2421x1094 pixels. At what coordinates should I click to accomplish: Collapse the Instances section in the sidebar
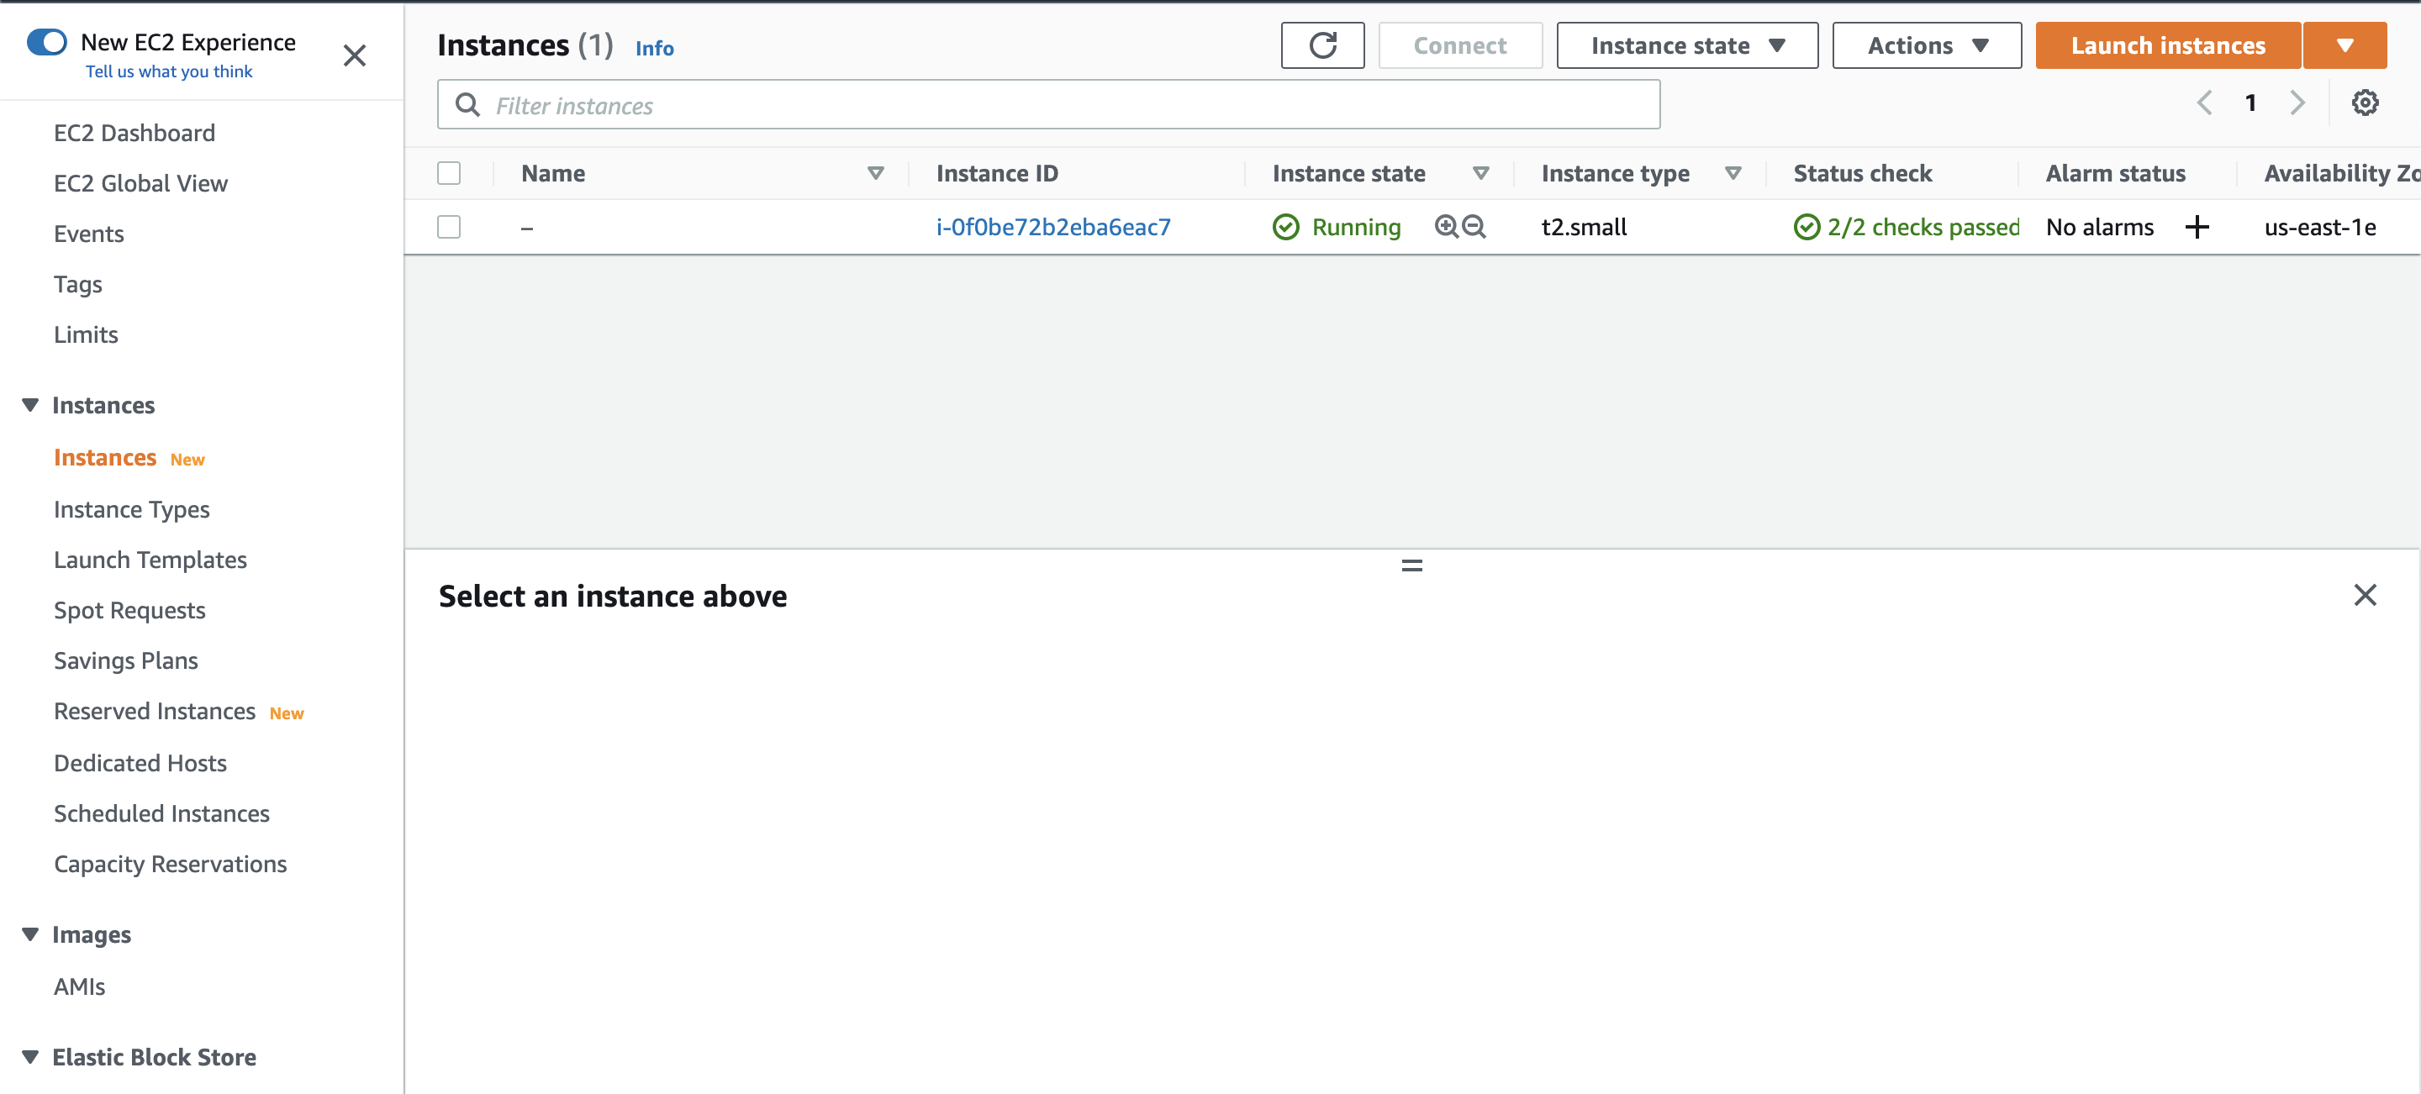(x=29, y=404)
